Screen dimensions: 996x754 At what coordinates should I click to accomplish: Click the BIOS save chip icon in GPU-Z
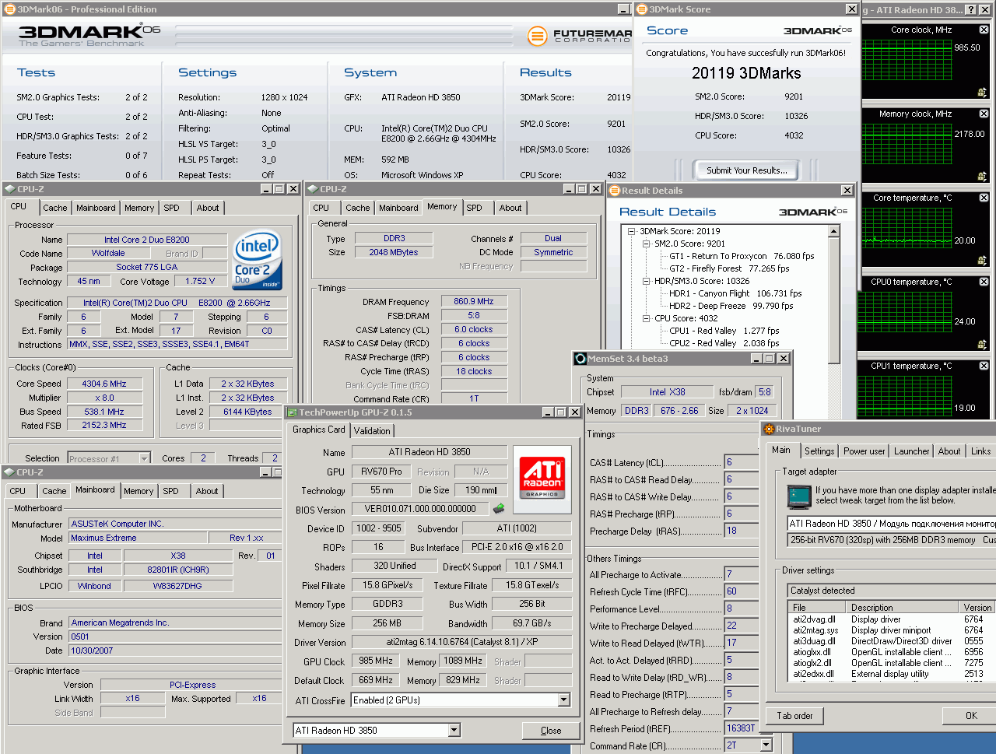[499, 509]
